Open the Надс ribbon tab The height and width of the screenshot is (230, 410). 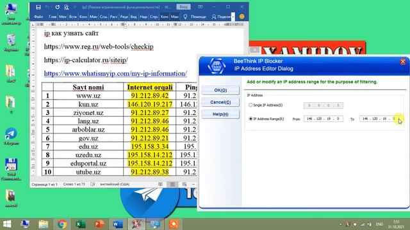tap(143, 17)
